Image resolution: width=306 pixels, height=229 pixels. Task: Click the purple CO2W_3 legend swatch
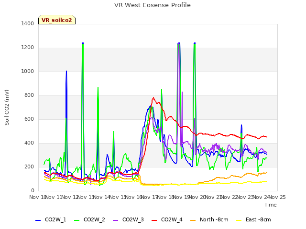pyautogui.click(x=115, y=220)
